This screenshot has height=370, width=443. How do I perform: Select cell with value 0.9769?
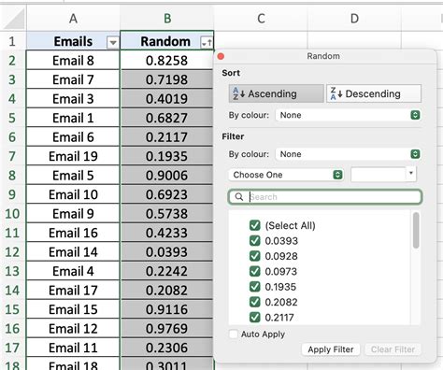(167, 329)
